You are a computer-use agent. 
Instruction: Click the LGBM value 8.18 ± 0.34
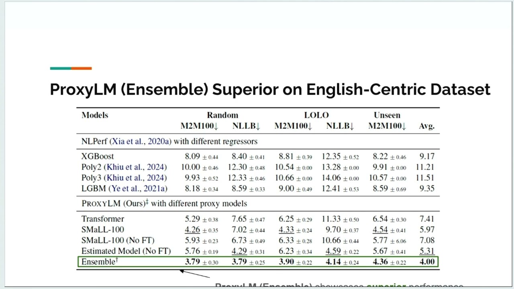(202, 188)
